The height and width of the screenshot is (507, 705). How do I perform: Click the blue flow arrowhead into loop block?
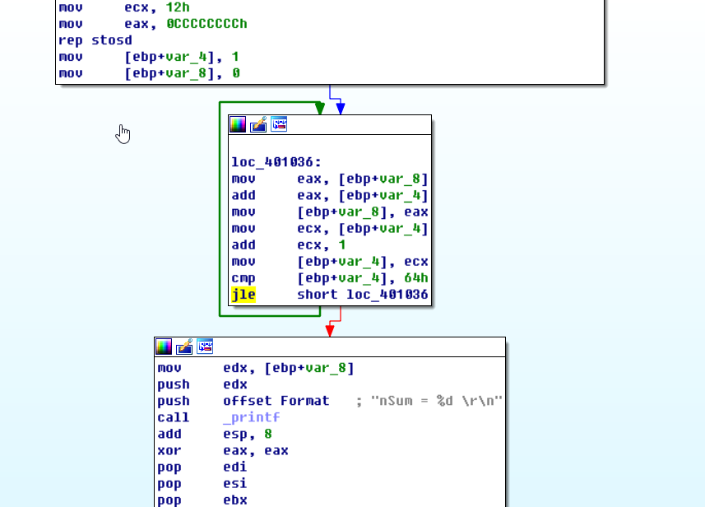coord(341,109)
